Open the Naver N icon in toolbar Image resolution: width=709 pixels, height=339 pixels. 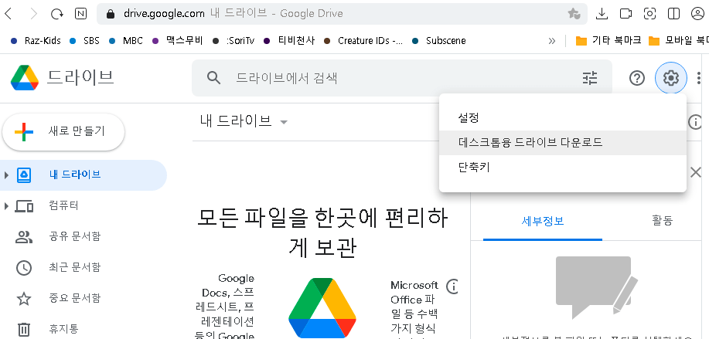(80, 14)
